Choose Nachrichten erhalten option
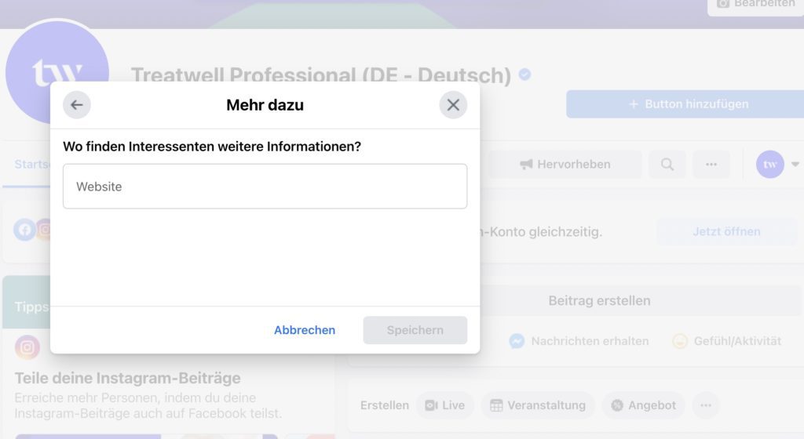 (x=579, y=341)
